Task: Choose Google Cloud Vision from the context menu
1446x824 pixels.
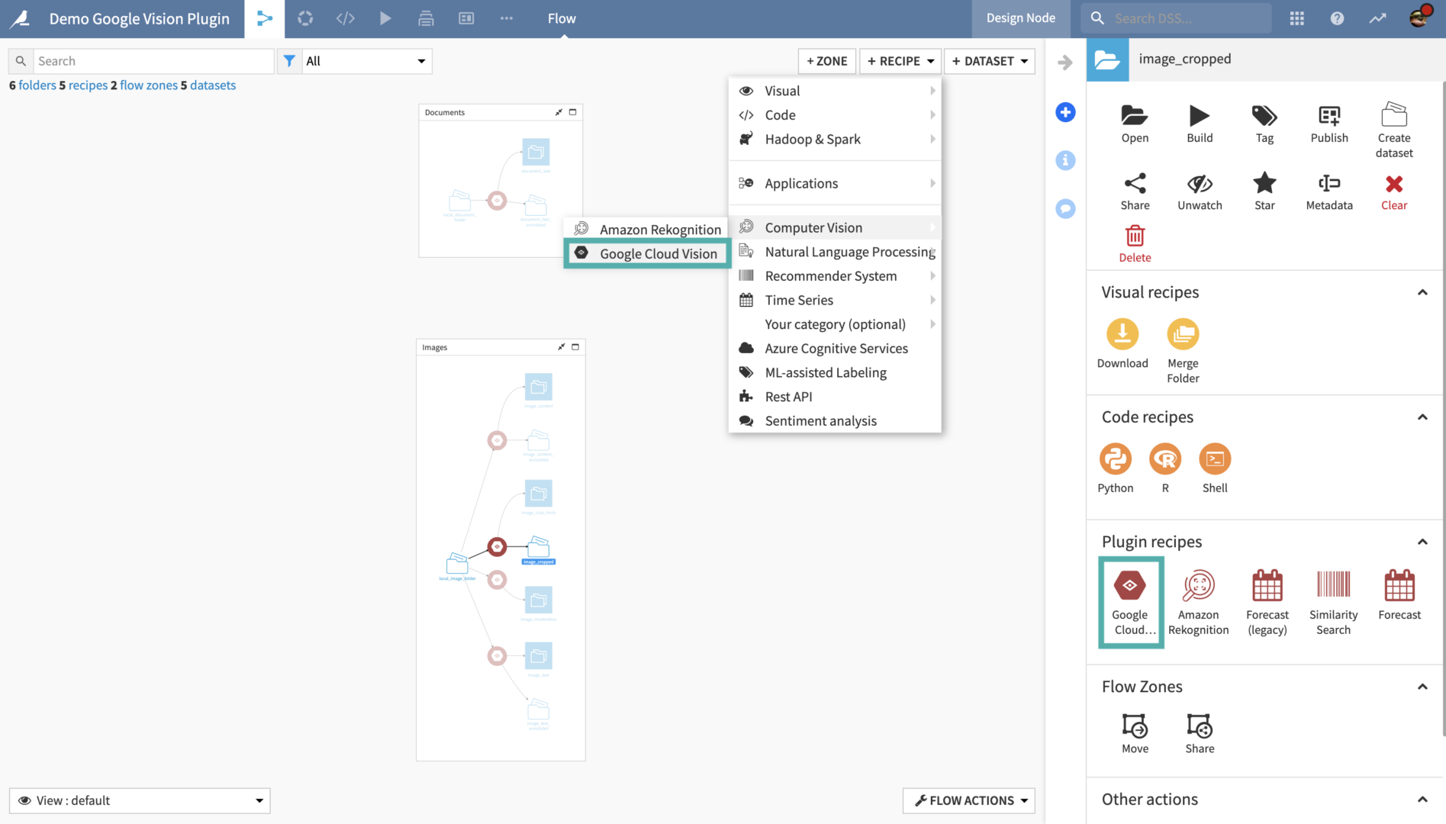Action: point(657,253)
